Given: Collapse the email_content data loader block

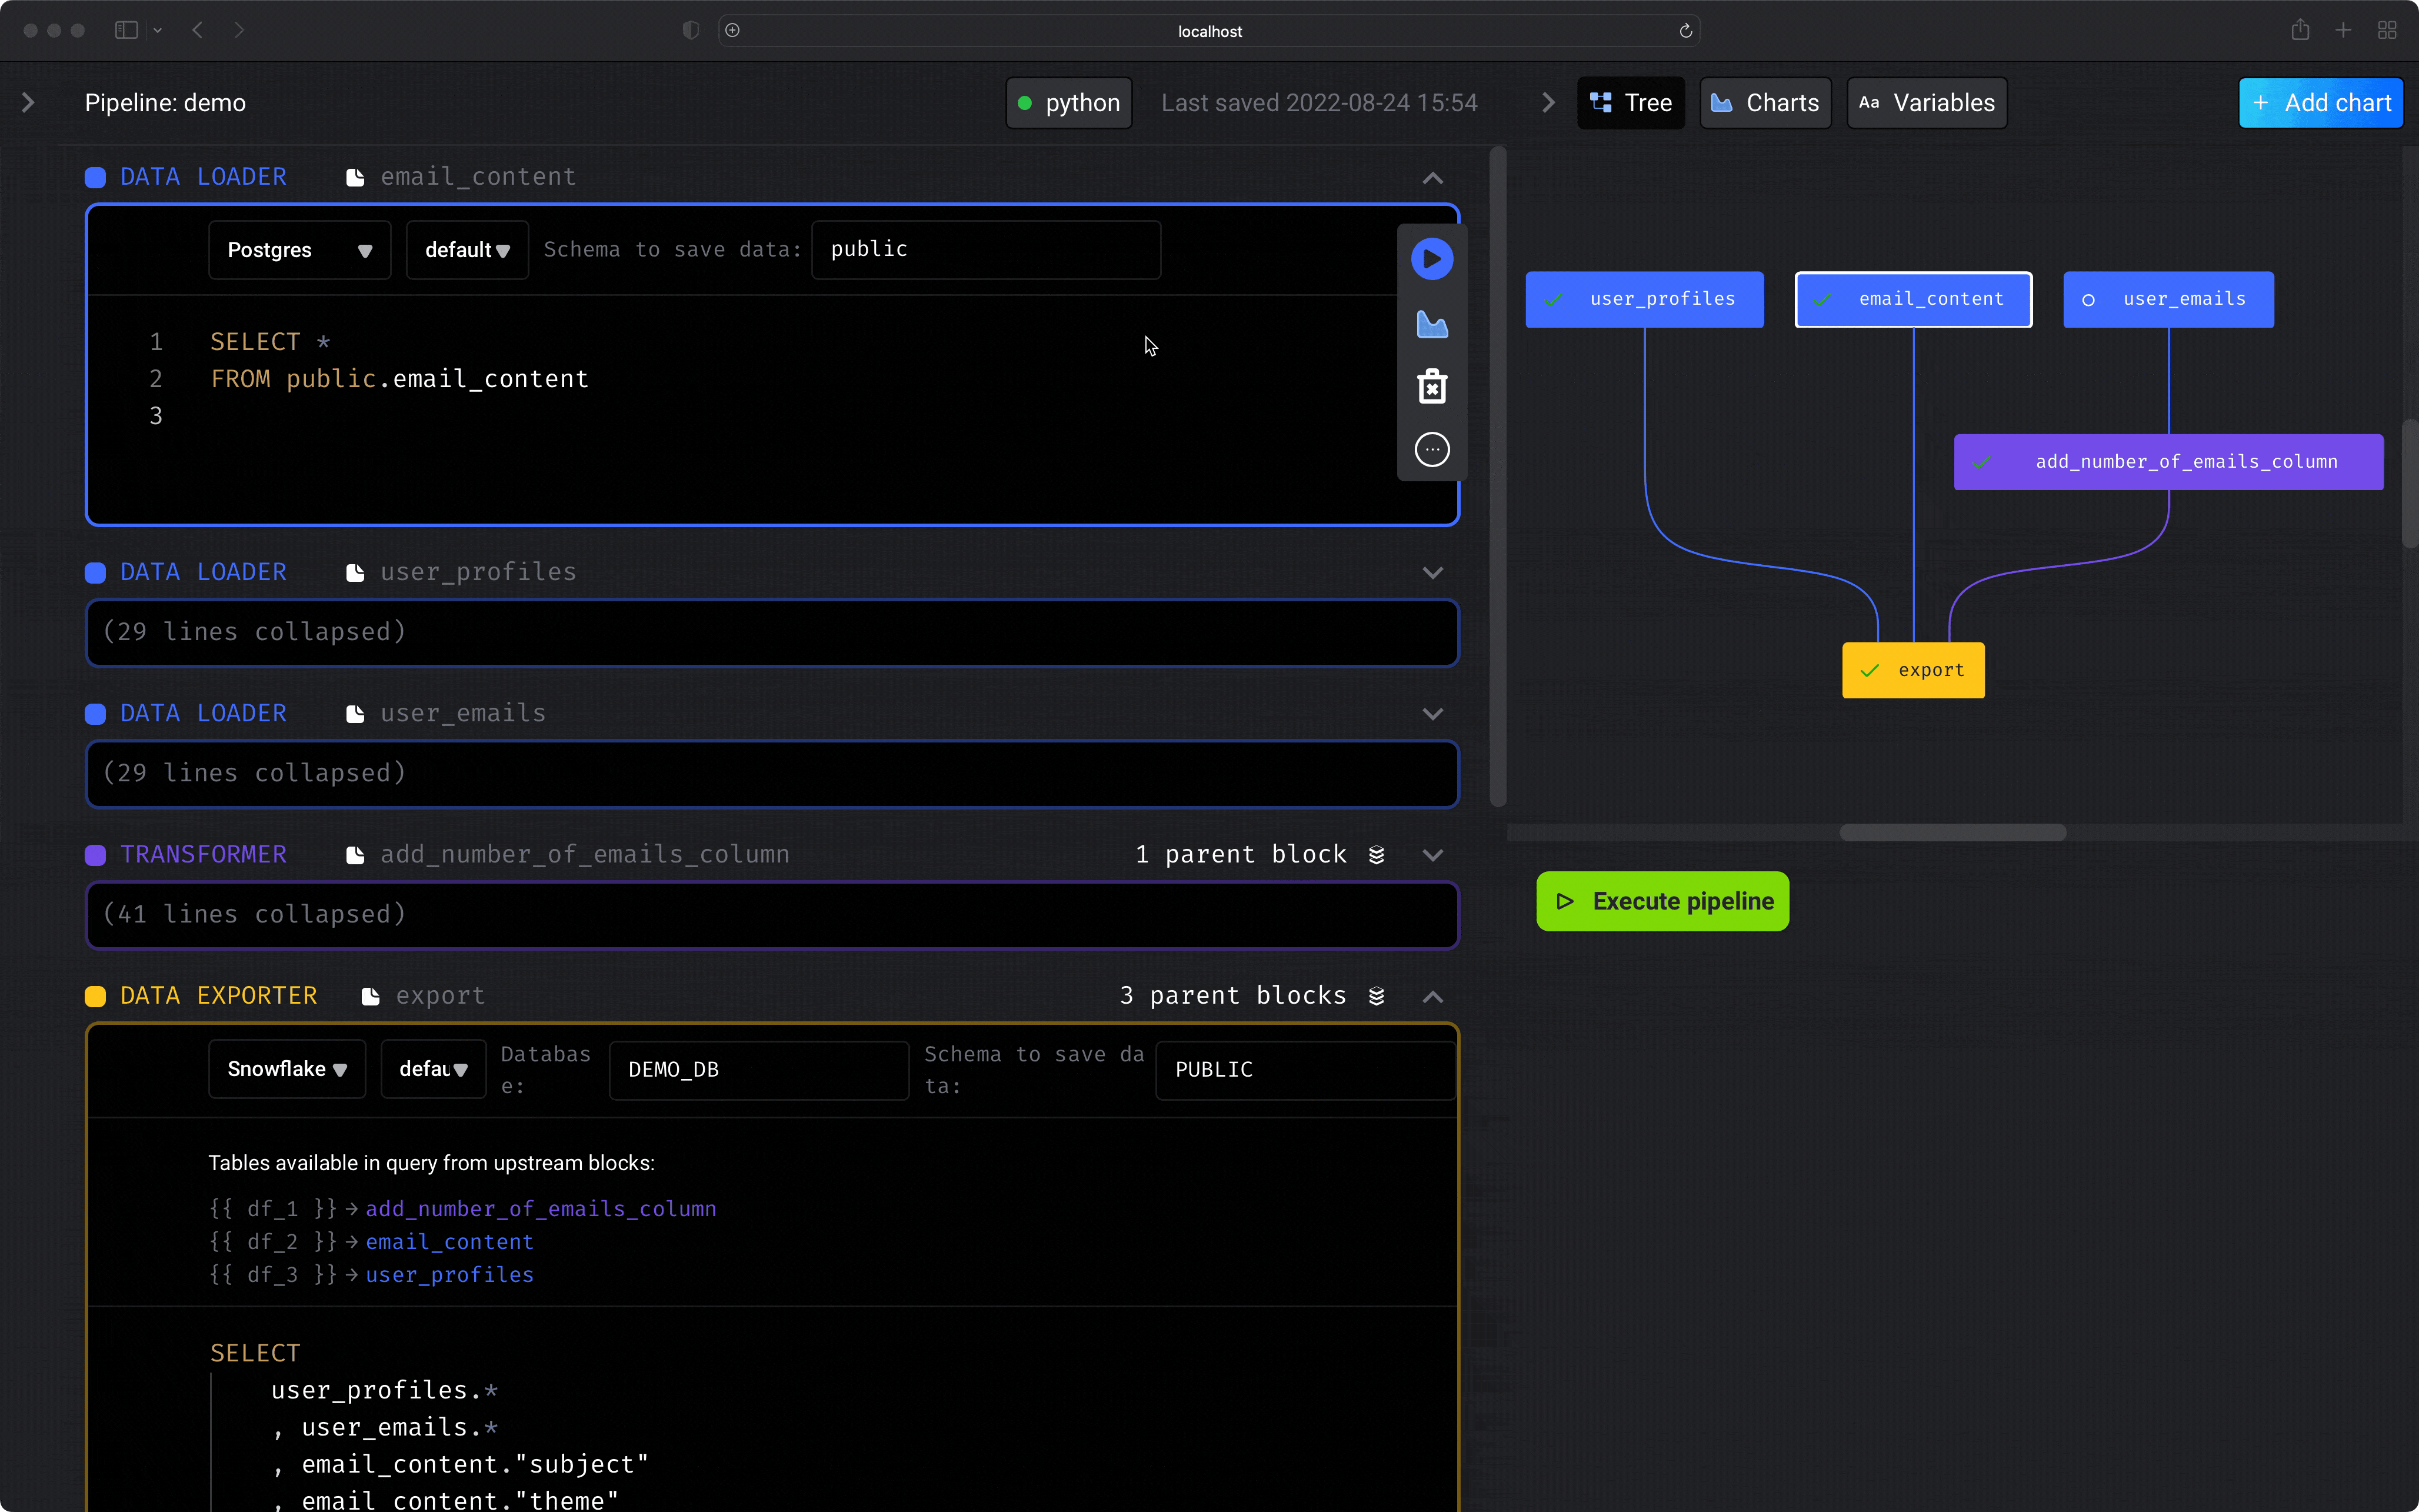Looking at the screenshot, I should click(x=1432, y=178).
